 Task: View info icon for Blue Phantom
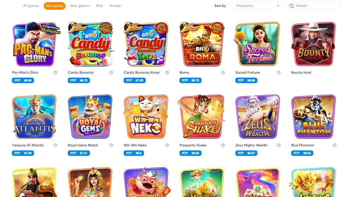334,145
